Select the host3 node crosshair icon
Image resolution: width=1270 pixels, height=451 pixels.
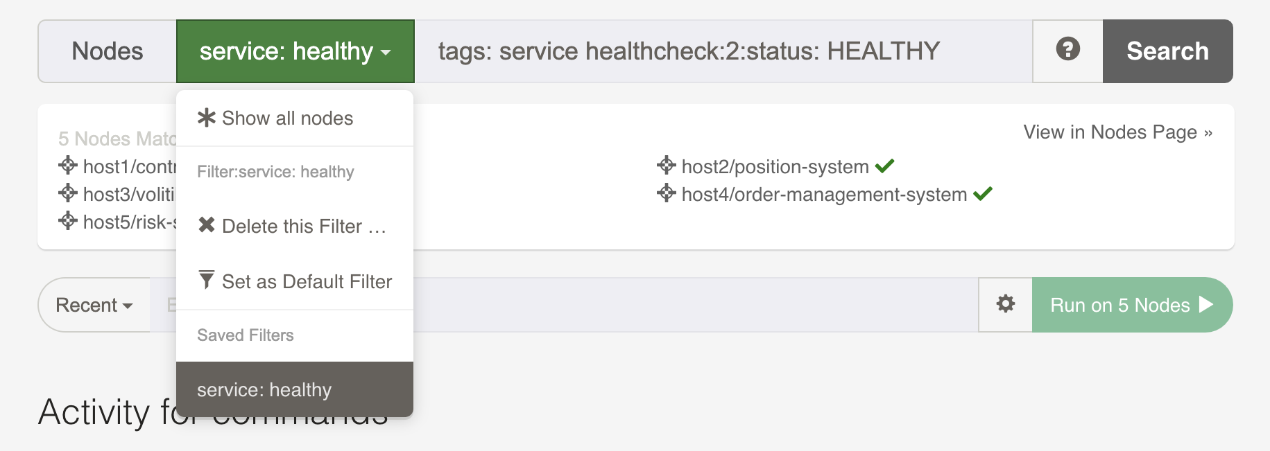[68, 193]
